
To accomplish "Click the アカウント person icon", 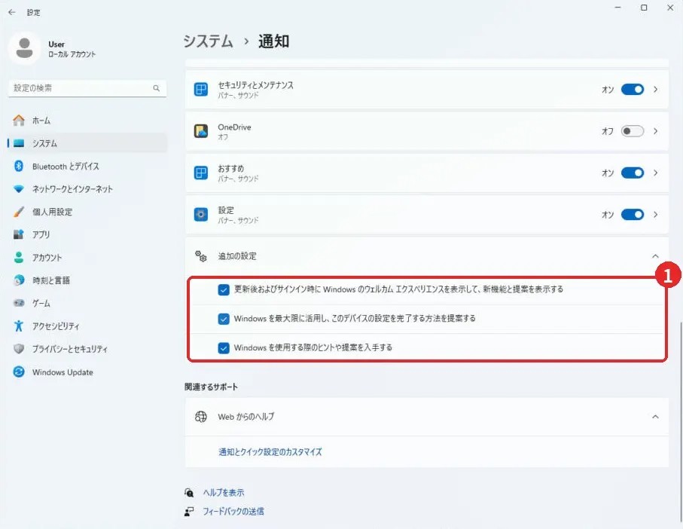I will 19,257.
